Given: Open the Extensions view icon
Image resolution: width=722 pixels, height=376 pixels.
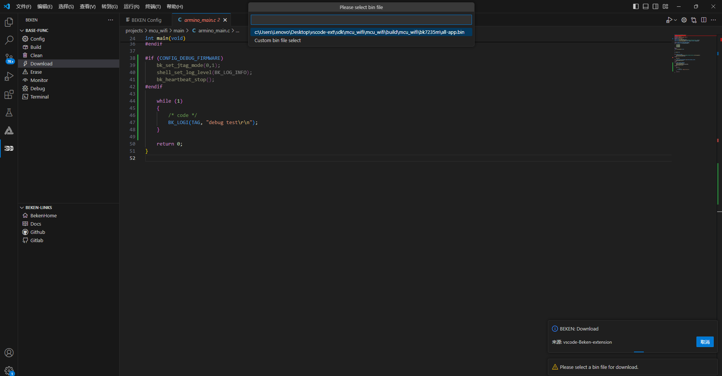Looking at the screenshot, I should point(9,94).
